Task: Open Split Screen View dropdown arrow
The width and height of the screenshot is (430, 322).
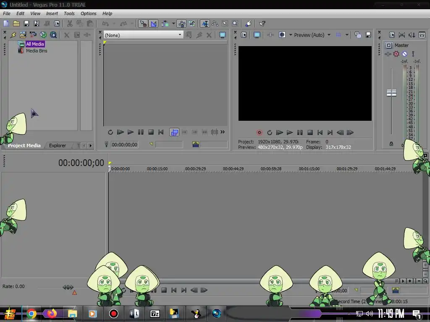Action: click(291, 35)
